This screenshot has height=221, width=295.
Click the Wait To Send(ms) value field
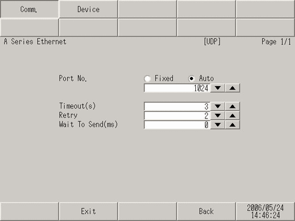[x=177, y=125]
